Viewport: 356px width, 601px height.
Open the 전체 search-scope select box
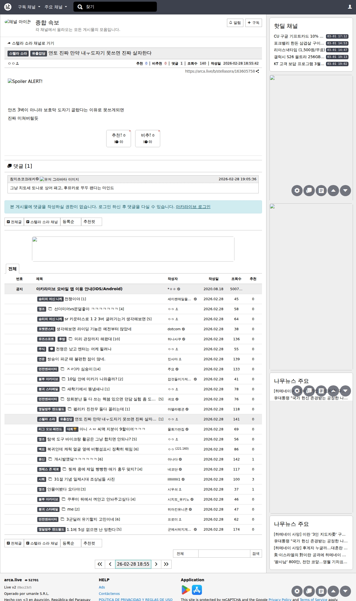[186, 554]
